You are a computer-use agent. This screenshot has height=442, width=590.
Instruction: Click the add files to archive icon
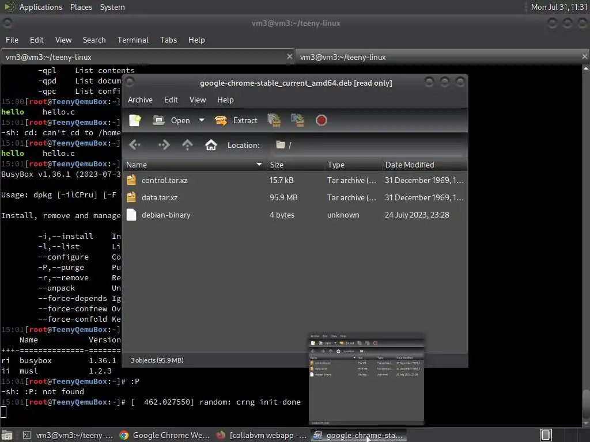click(x=274, y=120)
